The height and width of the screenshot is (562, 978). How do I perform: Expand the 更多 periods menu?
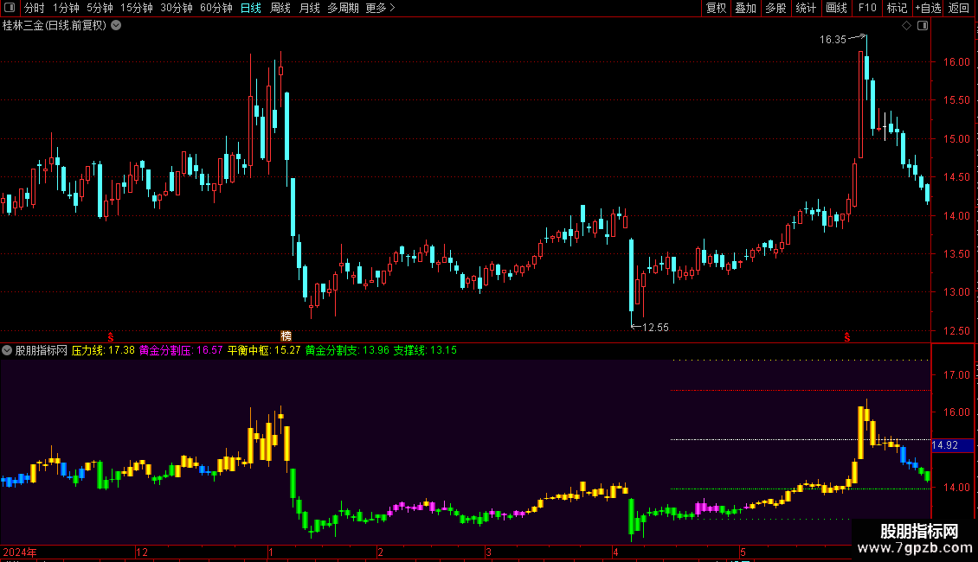click(381, 8)
